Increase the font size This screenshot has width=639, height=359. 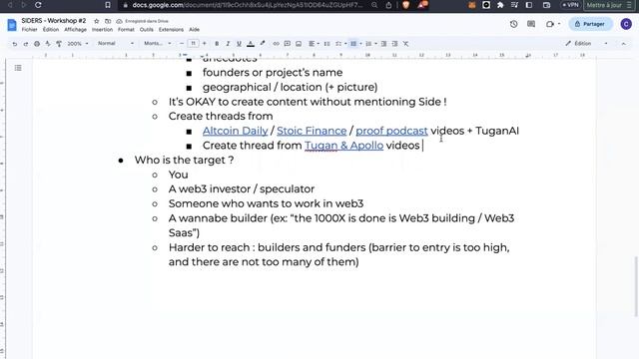coord(204,44)
